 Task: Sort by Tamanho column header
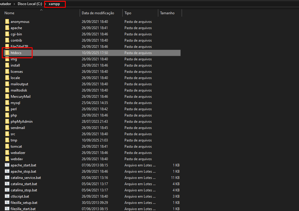167,13
